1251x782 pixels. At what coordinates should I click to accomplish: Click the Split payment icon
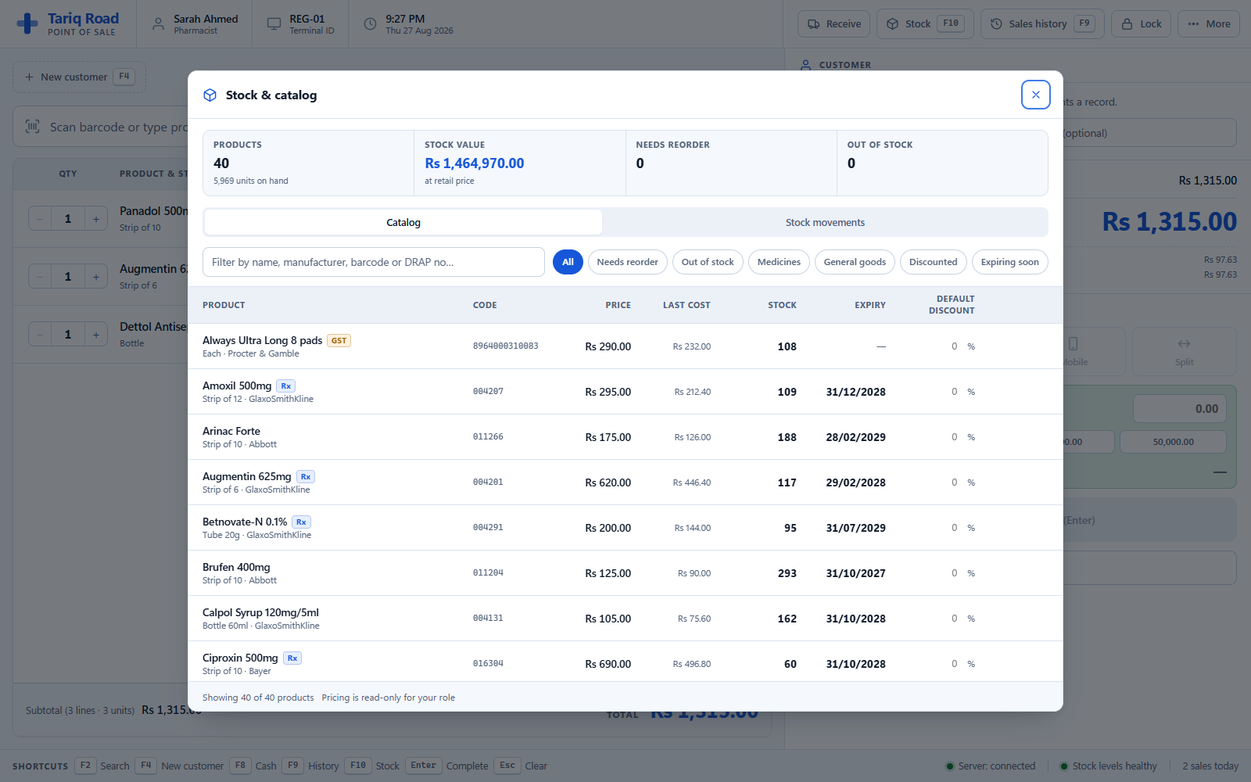tap(1184, 344)
